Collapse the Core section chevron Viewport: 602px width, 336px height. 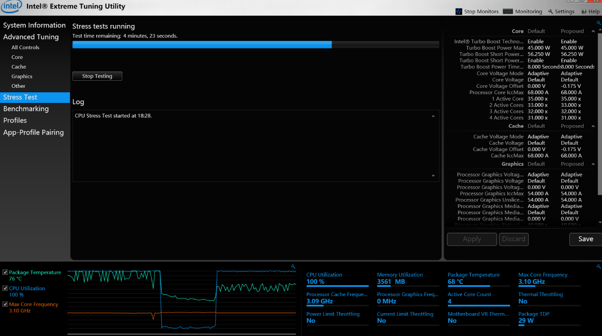593,31
